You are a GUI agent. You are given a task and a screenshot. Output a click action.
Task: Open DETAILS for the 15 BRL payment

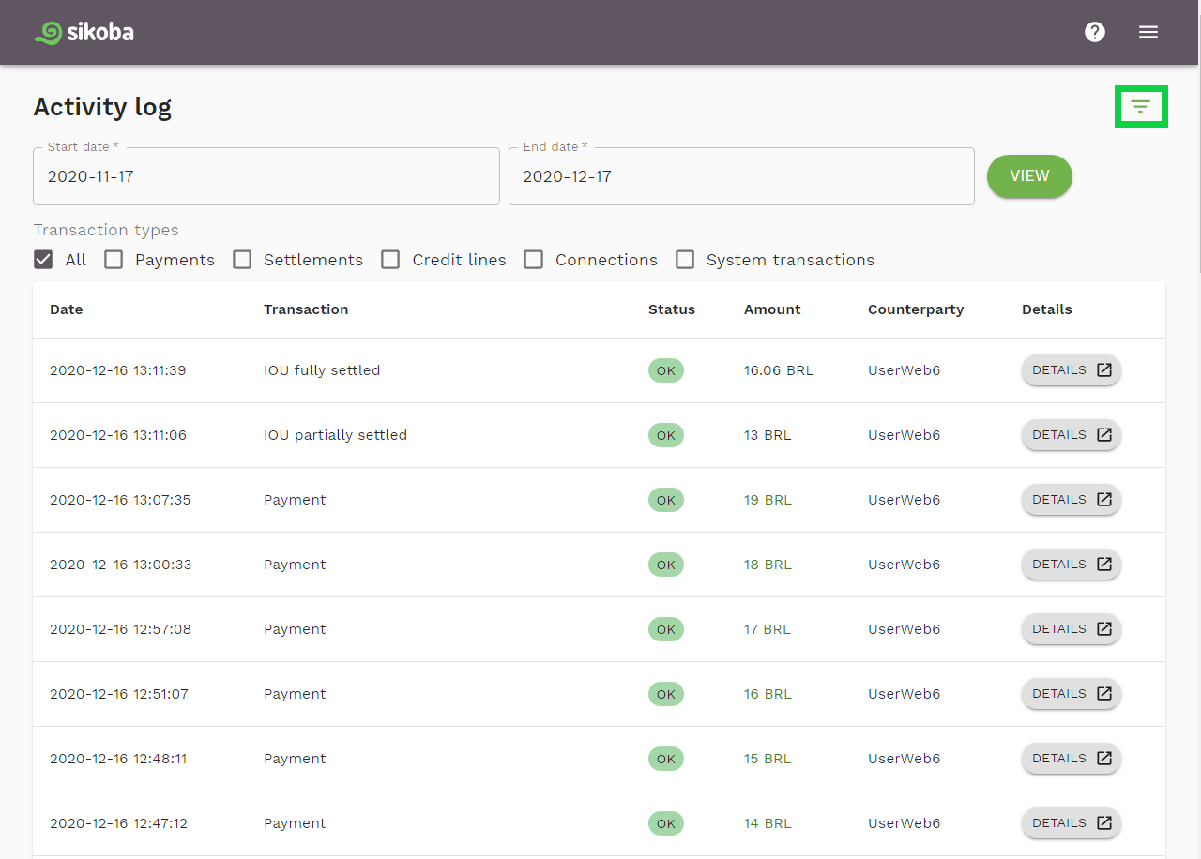click(1072, 759)
